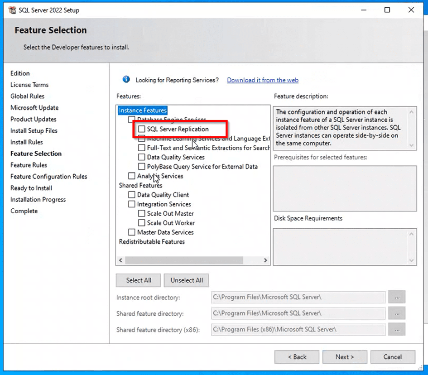Select the Redistributable Features tree node
Screen dimensions: 428x375
point(152,241)
